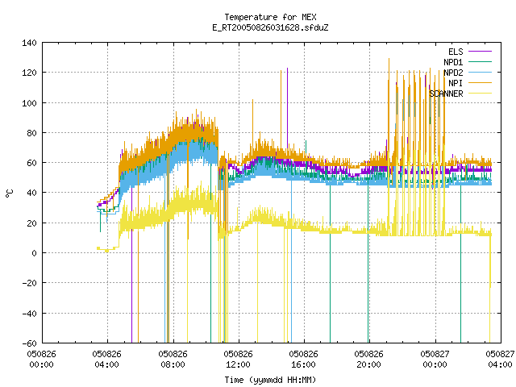Image resolution: width=516 pixels, height=387 pixels.
Task: Click the NPD2 legend label
Action: [x=453, y=73]
